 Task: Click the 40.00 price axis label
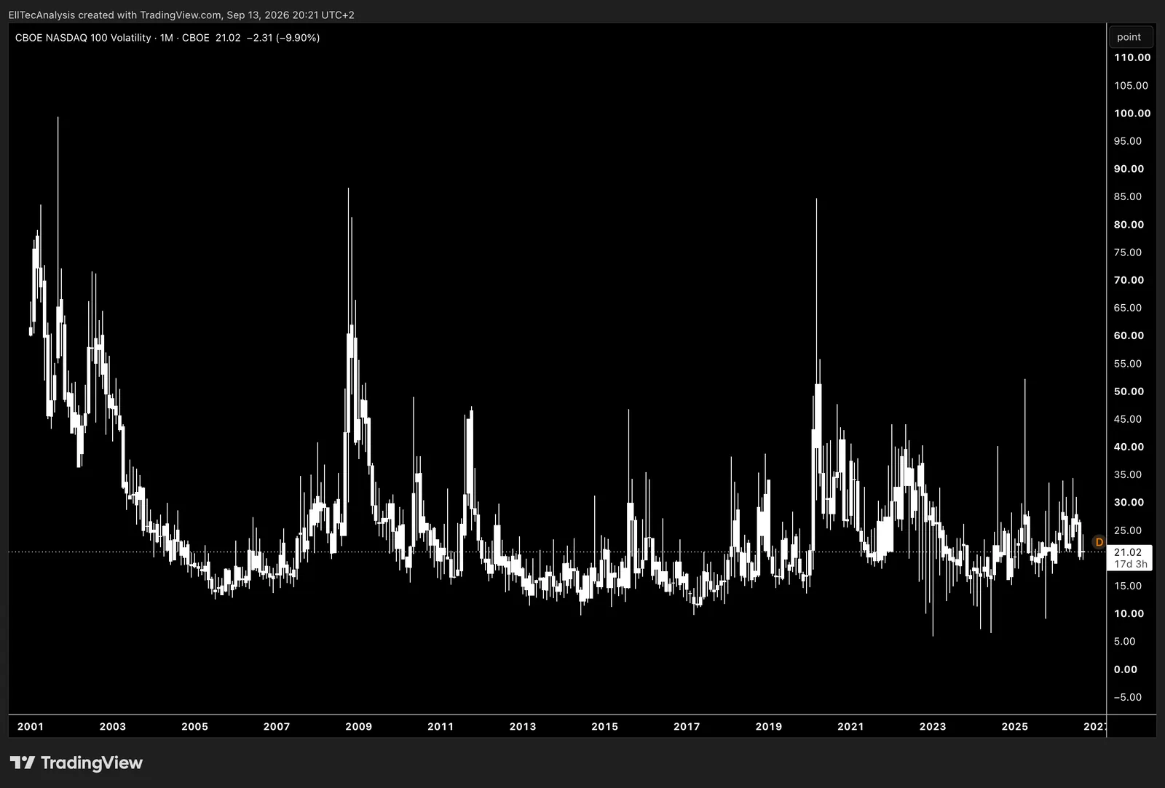1129,447
